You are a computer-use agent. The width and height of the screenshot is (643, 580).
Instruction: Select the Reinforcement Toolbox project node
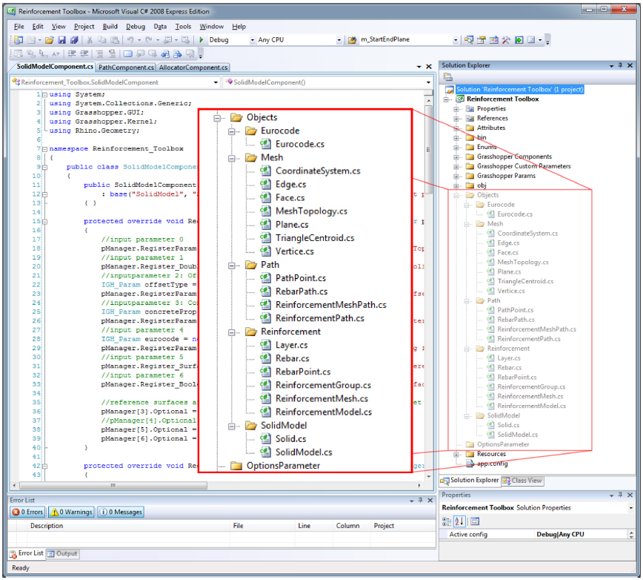point(502,99)
